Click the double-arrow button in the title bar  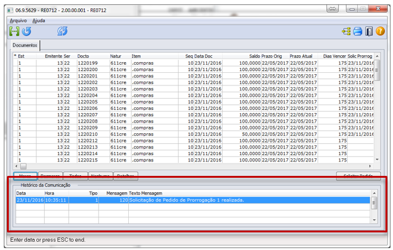tap(333, 9)
